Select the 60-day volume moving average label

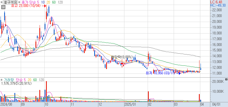pos(35,80)
